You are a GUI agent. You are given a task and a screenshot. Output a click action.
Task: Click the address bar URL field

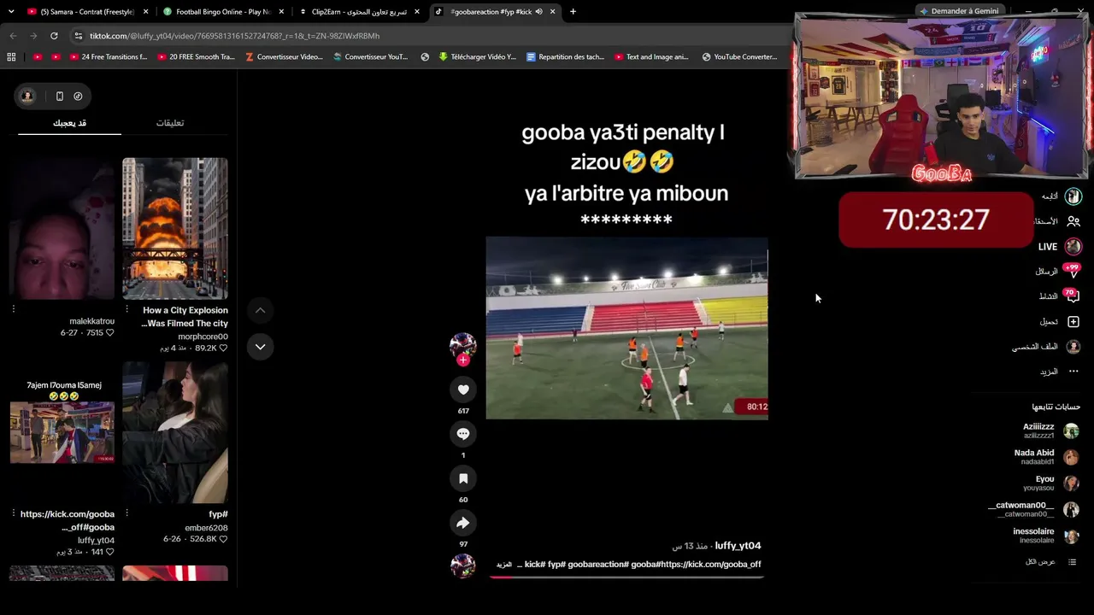point(427,36)
